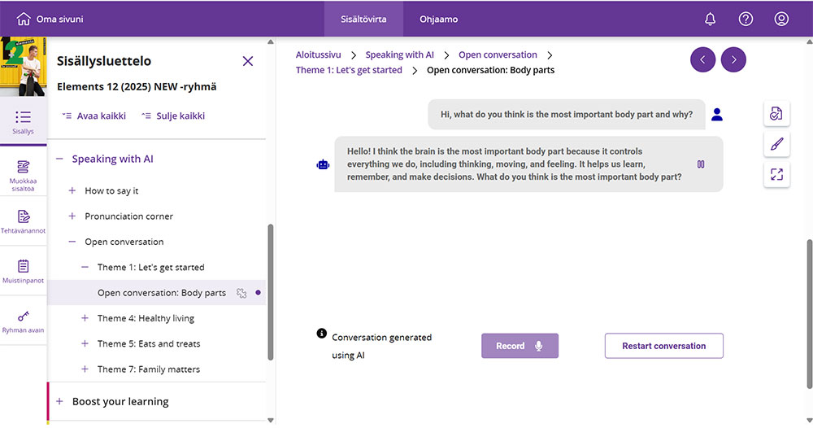Pause the AI response audio playback
This screenshot has height=428, width=813.
click(701, 164)
